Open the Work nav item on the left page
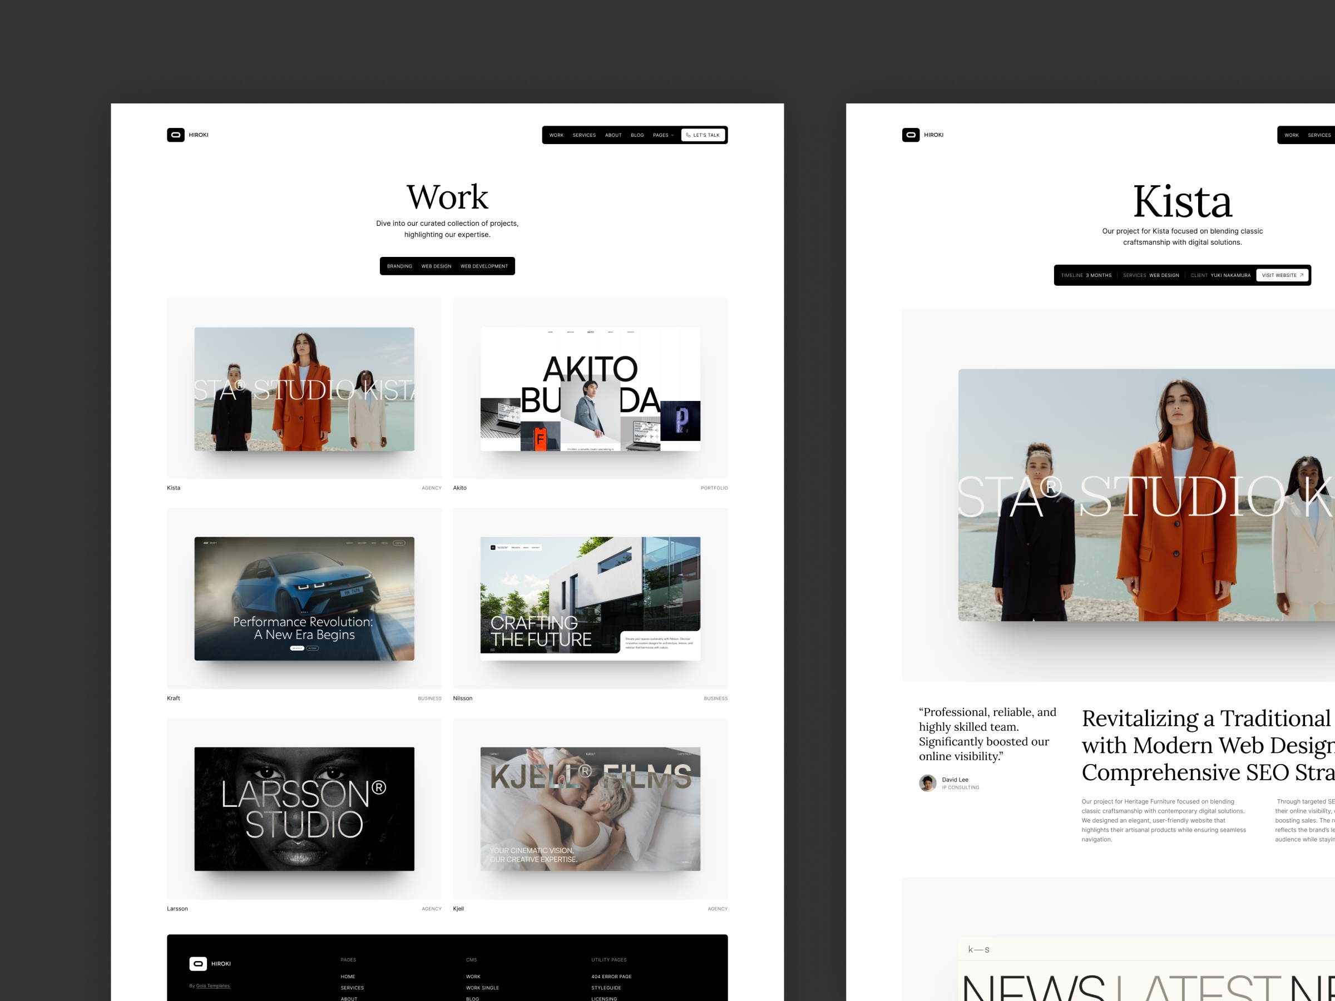The image size is (1335, 1001). click(x=556, y=135)
